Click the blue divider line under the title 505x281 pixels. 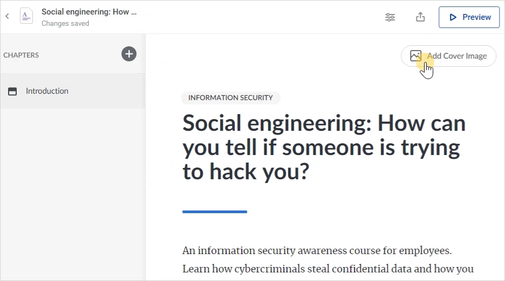pyautogui.click(x=215, y=212)
